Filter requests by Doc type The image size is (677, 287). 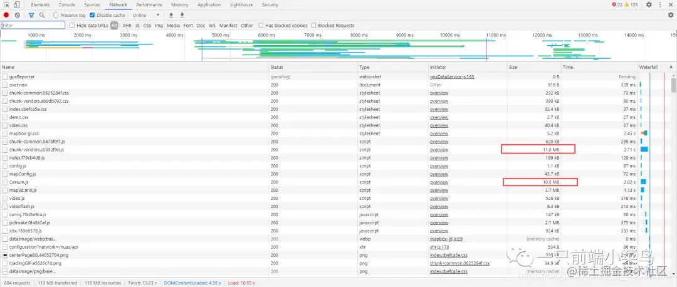point(201,26)
